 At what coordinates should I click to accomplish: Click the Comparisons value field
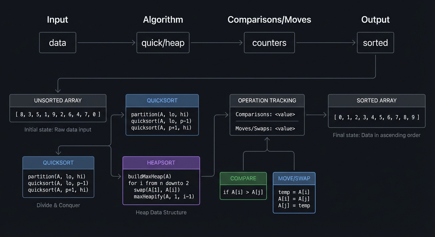267,114
